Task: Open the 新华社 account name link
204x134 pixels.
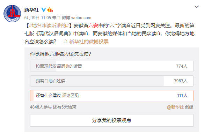Action: (x=31, y=10)
